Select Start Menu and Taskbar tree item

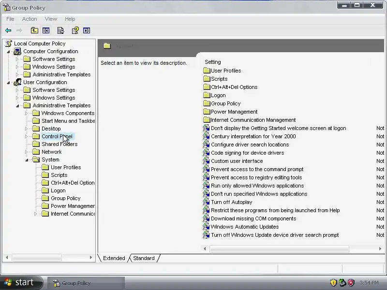tap(68, 121)
